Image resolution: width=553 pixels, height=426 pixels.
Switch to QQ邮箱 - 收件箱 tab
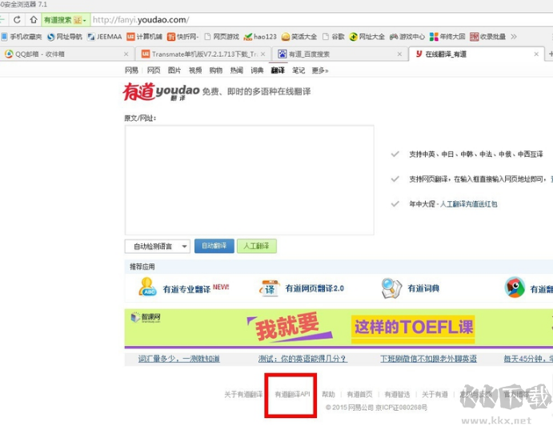(x=66, y=54)
